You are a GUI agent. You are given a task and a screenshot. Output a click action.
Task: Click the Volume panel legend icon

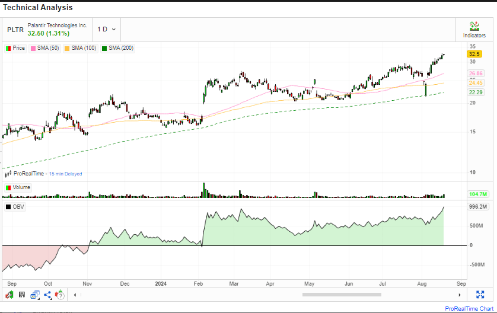tap(8, 187)
